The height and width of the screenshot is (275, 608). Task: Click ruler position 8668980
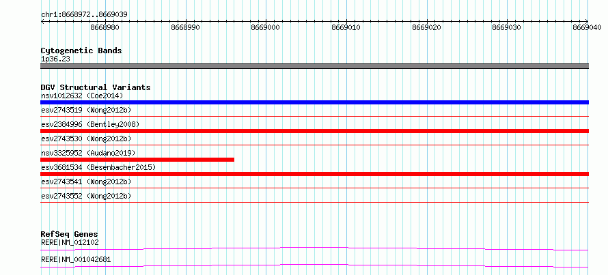tap(105, 27)
